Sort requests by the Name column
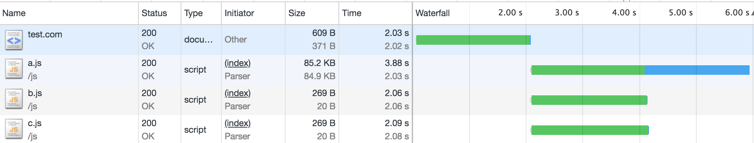The width and height of the screenshot is (754, 143). [x=69, y=13]
